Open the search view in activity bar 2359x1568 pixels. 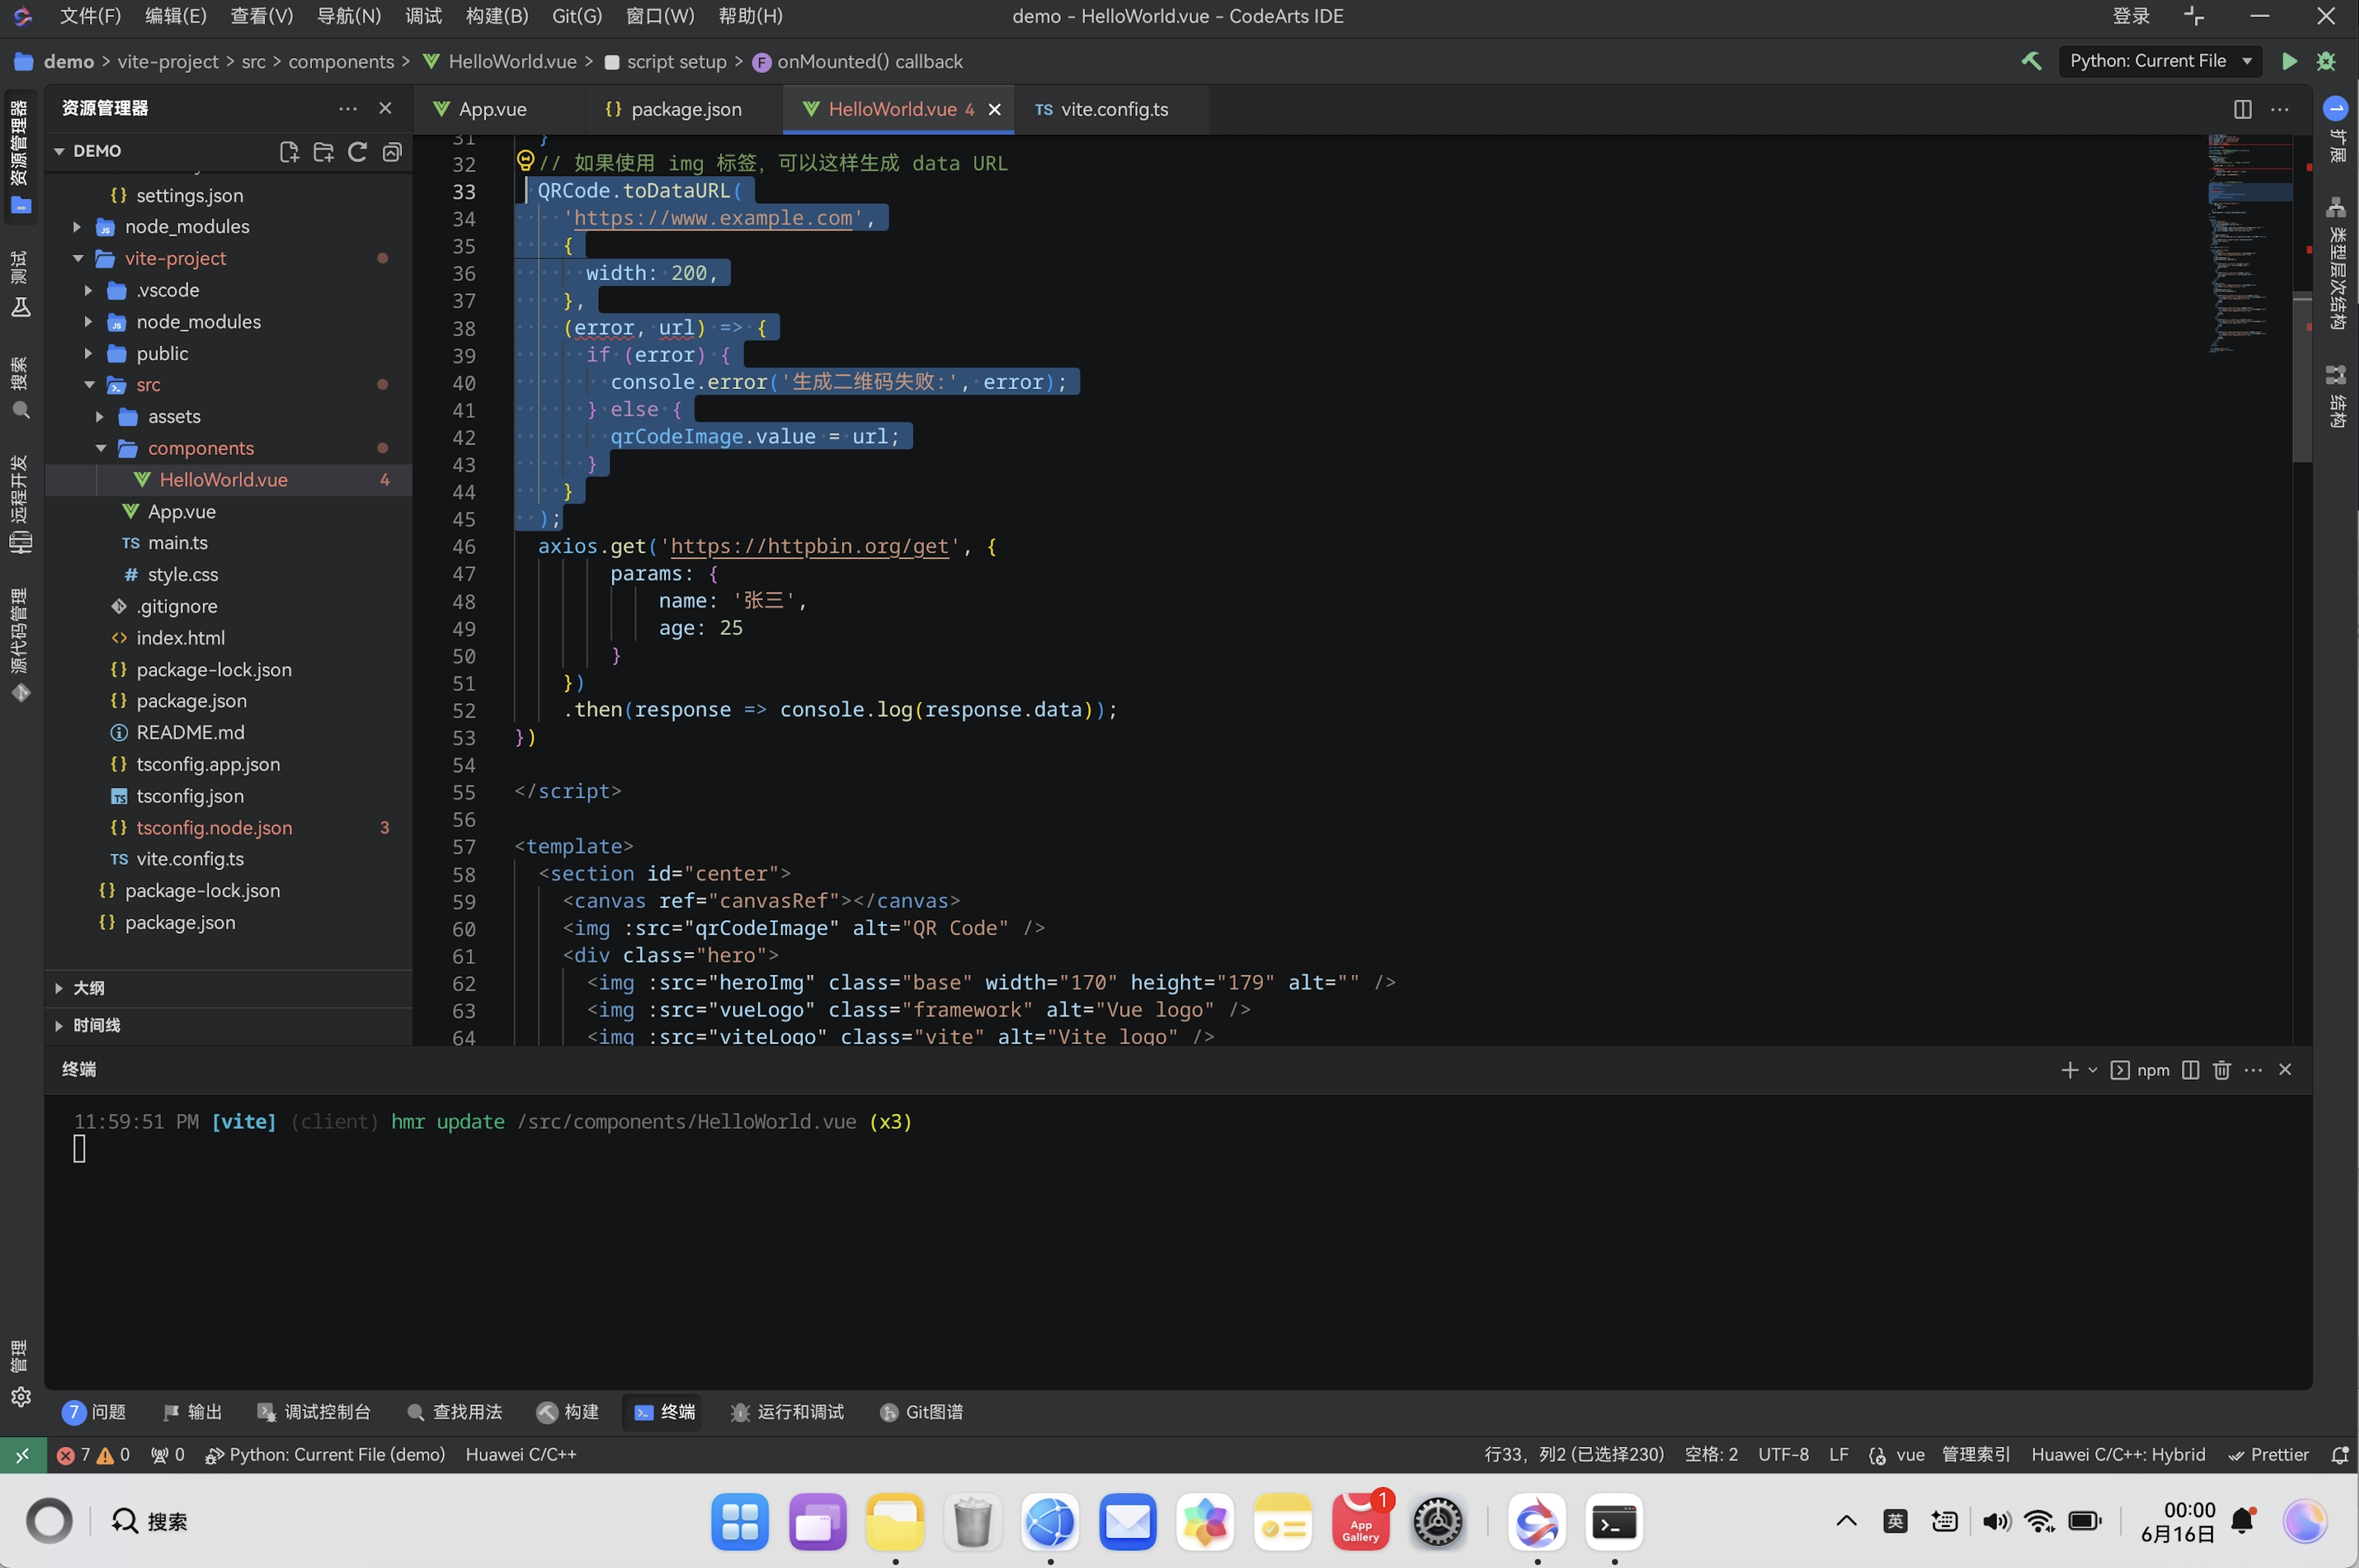tap(20, 388)
